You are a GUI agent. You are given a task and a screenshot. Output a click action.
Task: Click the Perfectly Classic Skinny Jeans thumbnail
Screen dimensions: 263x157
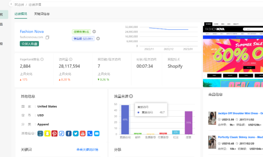point(212,142)
